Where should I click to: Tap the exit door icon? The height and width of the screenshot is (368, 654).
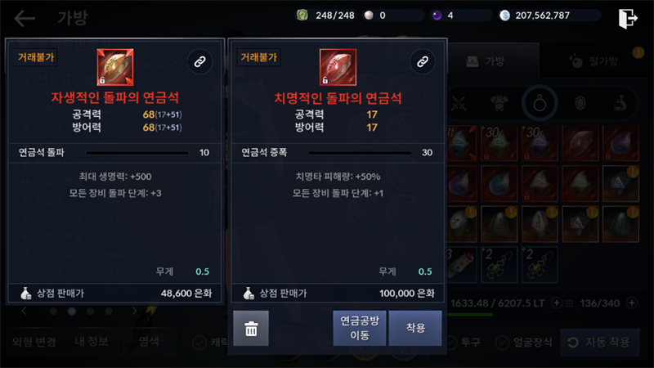pyautogui.click(x=628, y=18)
